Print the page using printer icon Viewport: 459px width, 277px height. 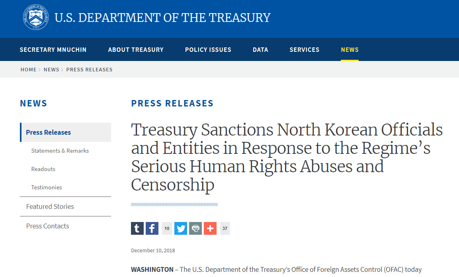click(x=195, y=228)
